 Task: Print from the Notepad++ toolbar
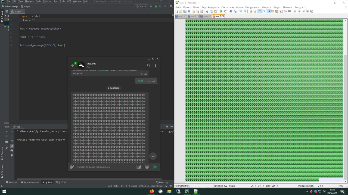coord(201,11)
